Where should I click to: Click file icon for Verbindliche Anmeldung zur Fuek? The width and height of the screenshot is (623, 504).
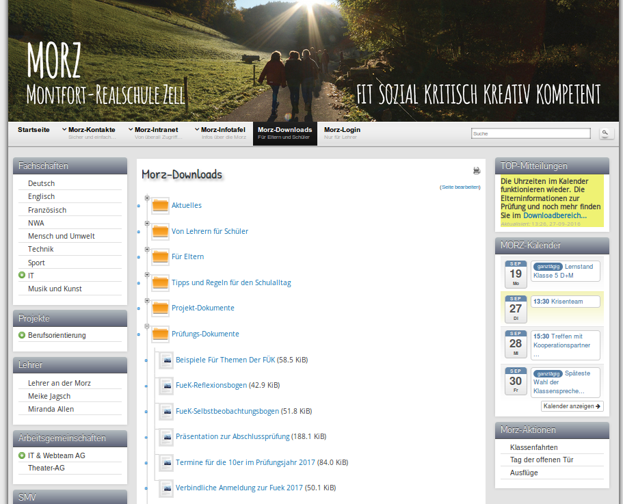(x=167, y=488)
